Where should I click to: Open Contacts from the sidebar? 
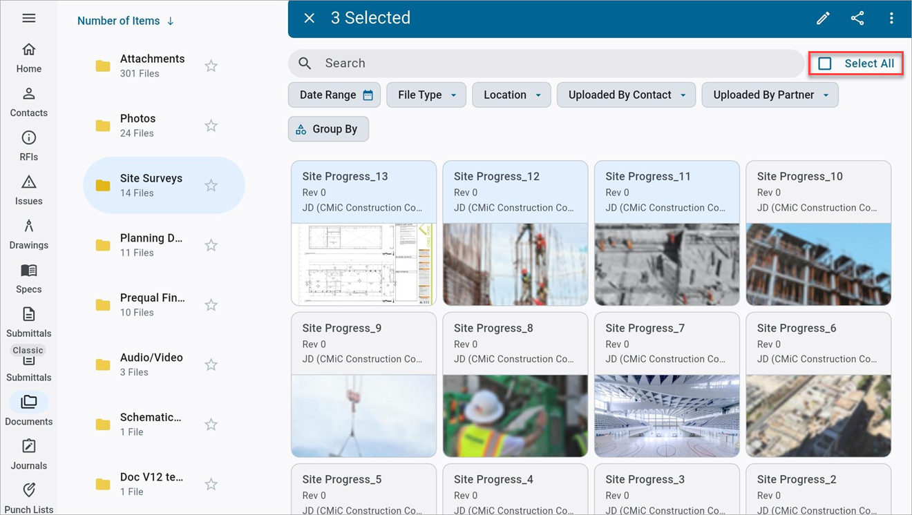(29, 102)
